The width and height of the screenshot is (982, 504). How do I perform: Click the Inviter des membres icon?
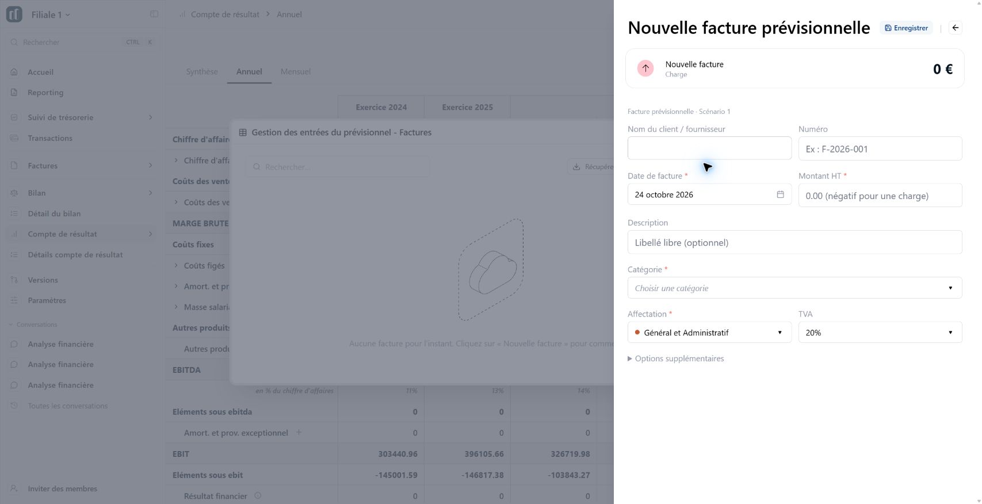click(14, 488)
